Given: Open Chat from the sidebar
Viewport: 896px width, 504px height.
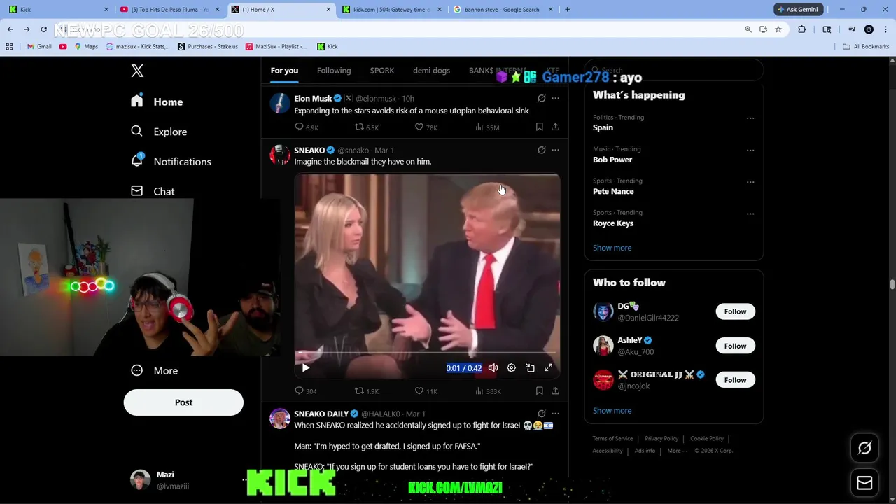Looking at the screenshot, I should (153, 191).
